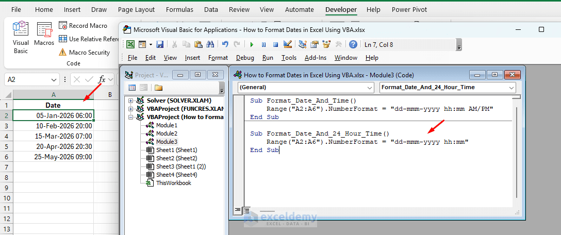561x235 pixels.
Task: Select ThisWorkbook in project tree
Action: pos(174,183)
